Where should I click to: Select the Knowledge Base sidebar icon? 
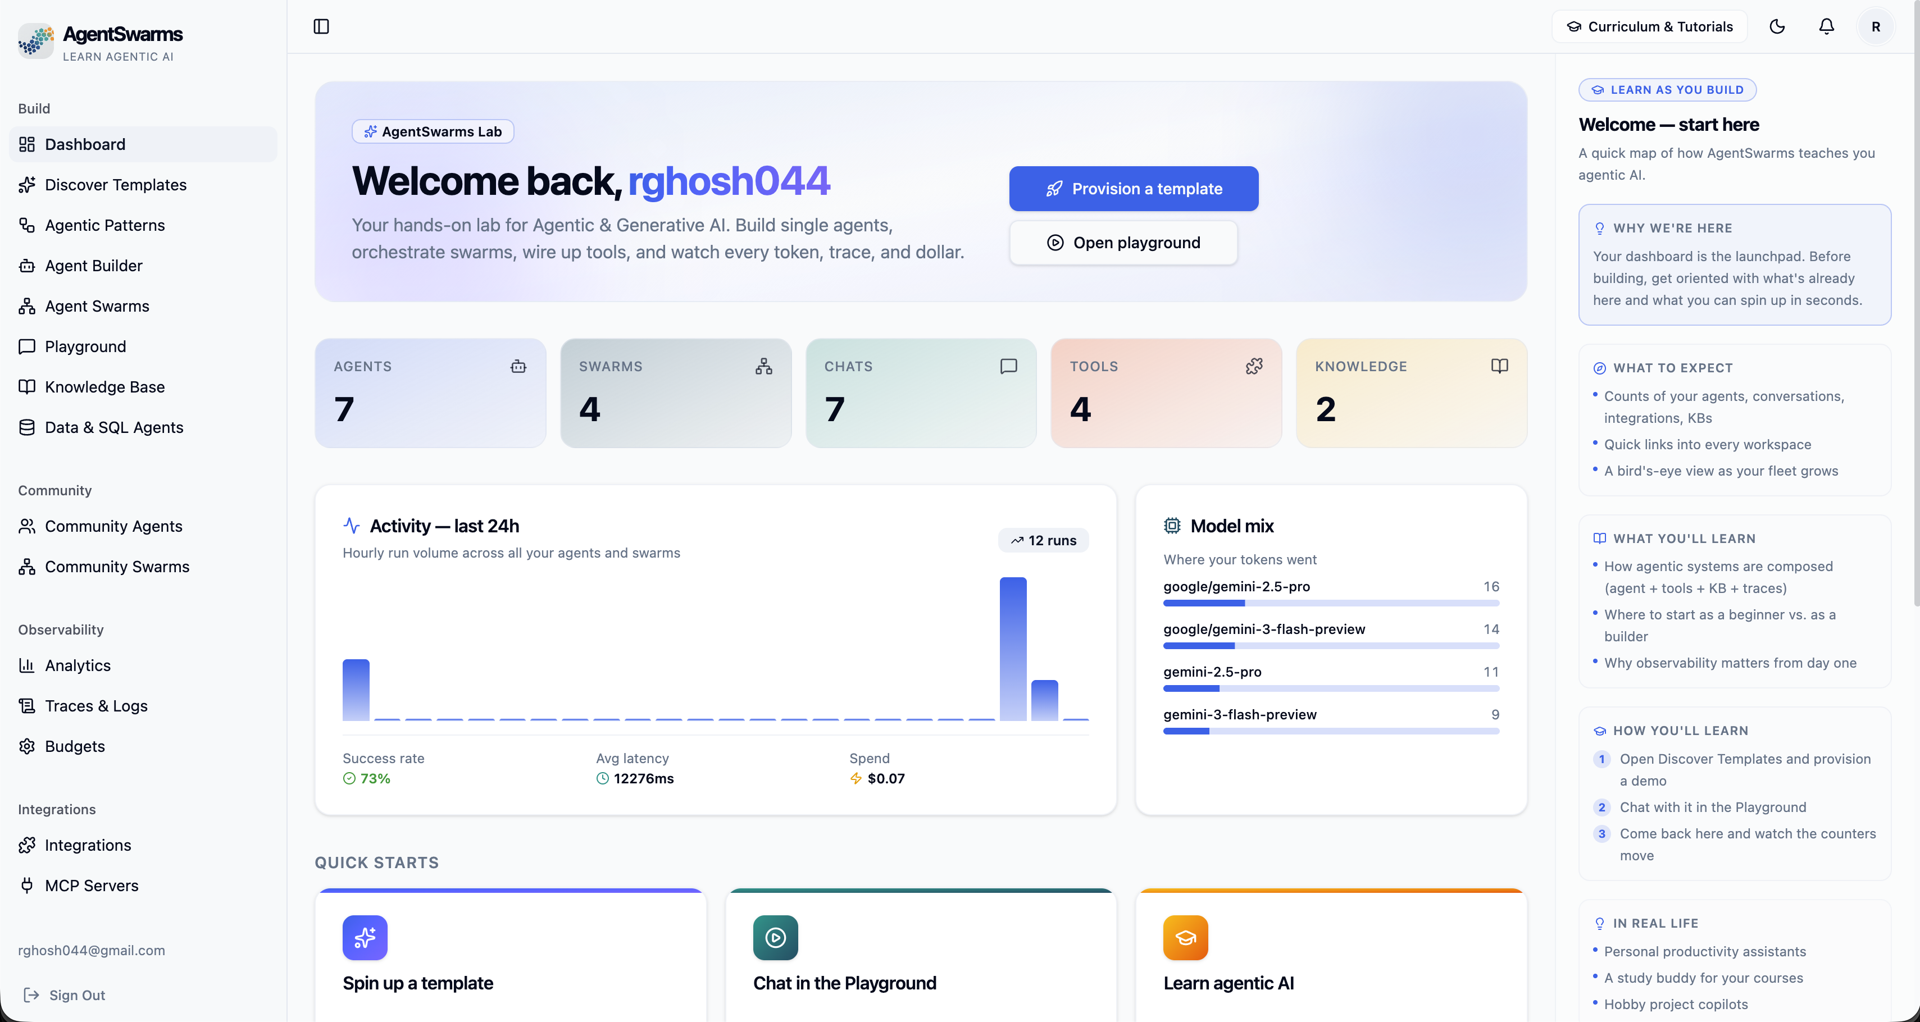pos(27,386)
